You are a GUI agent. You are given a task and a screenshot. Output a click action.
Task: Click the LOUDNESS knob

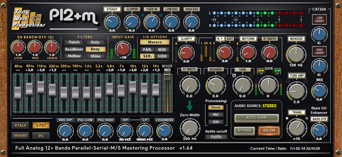pos(164,131)
